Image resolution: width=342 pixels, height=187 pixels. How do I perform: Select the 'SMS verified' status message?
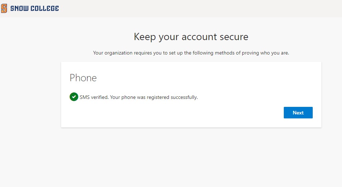point(138,97)
